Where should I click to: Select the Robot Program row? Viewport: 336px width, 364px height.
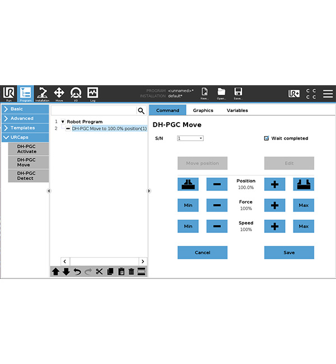pyautogui.click(x=85, y=122)
